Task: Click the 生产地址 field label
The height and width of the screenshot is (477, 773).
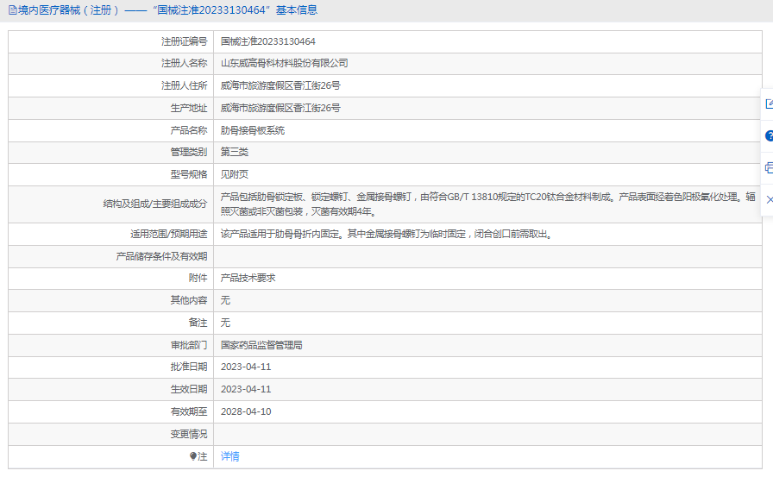Action: (189, 108)
